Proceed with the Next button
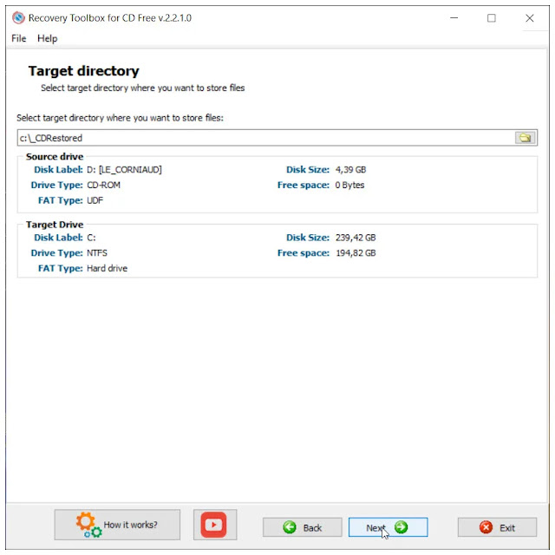Screen dimensions: 555x555 click(388, 527)
